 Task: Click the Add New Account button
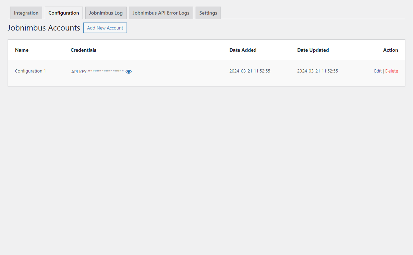(x=105, y=28)
